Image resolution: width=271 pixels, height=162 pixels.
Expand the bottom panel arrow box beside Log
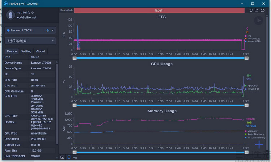(62, 157)
